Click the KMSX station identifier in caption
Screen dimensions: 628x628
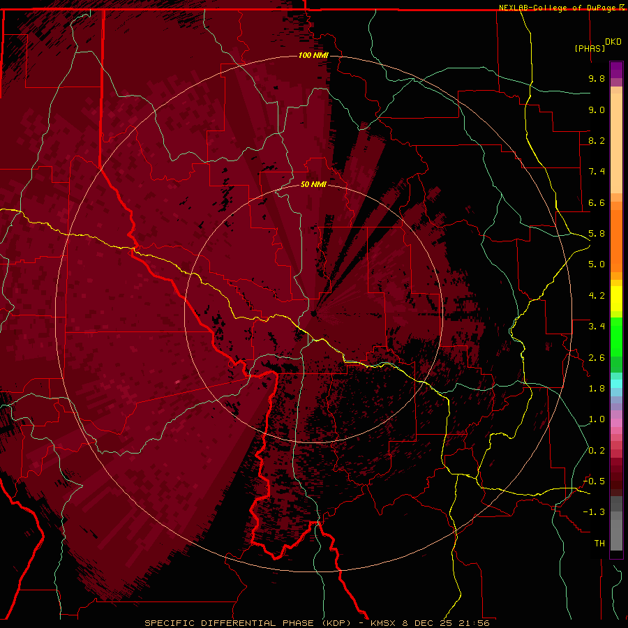click(x=385, y=623)
